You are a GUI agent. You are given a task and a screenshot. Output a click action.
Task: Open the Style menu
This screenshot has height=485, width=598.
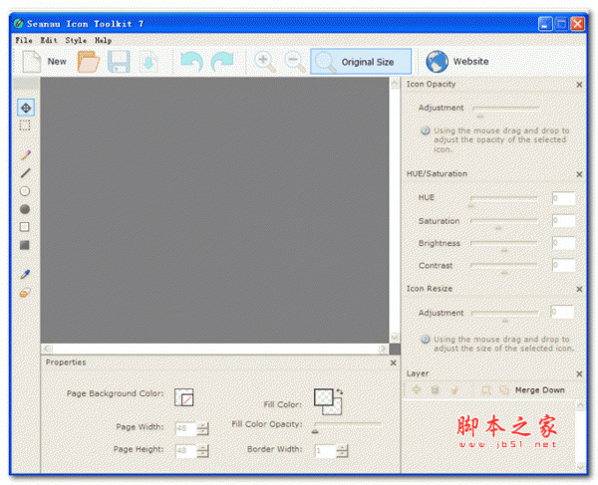pyautogui.click(x=76, y=40)
